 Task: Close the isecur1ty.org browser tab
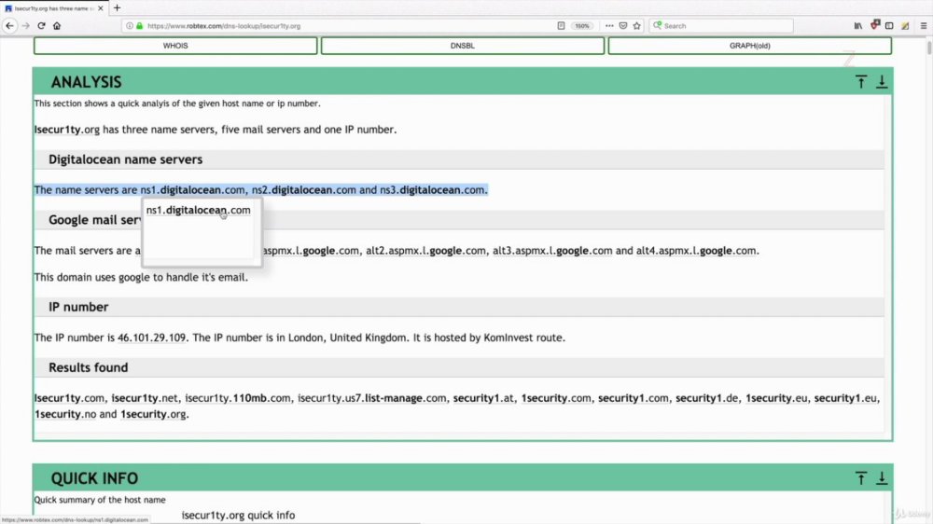point(101,8)
